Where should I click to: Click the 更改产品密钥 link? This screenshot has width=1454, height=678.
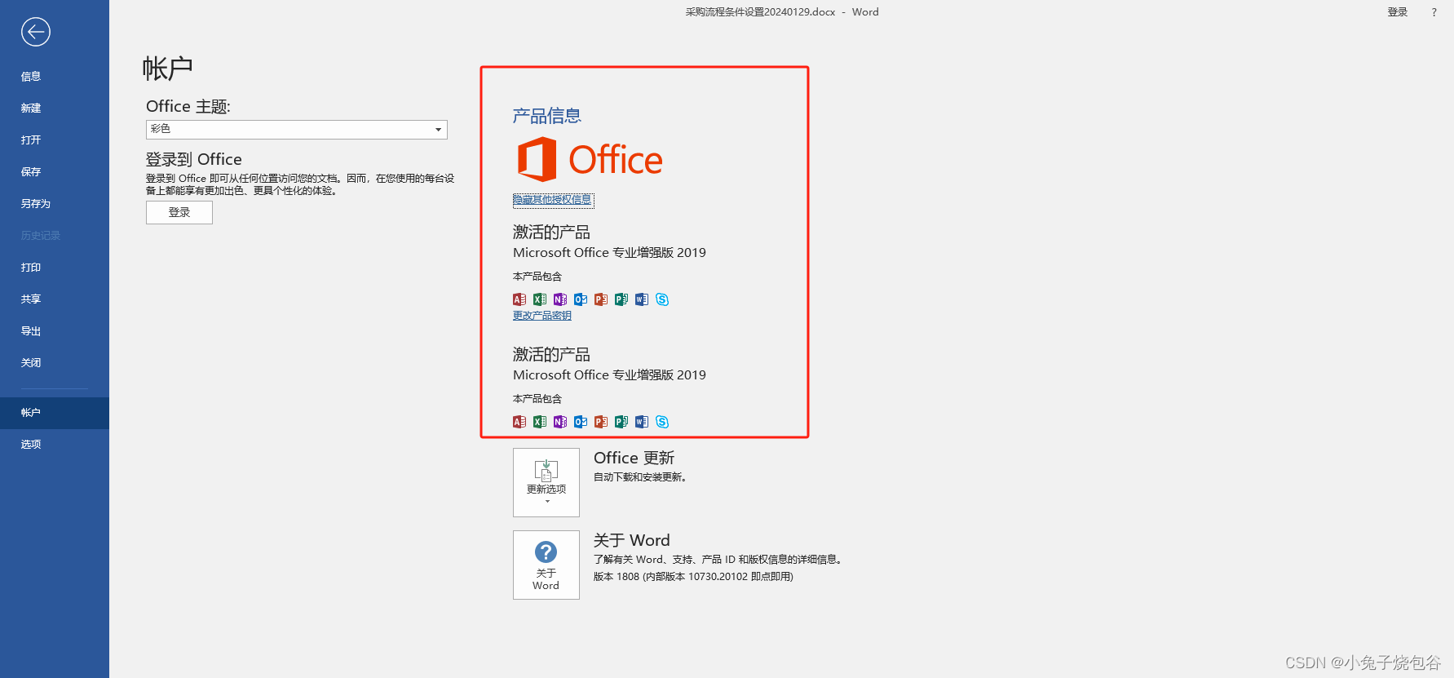(542, 316)
